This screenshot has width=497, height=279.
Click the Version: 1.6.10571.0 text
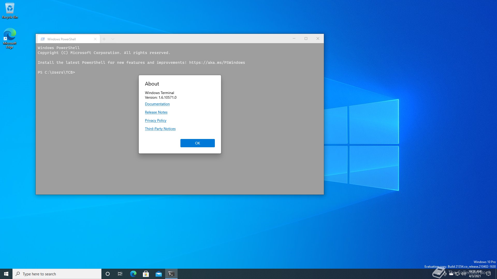point(160,97)
